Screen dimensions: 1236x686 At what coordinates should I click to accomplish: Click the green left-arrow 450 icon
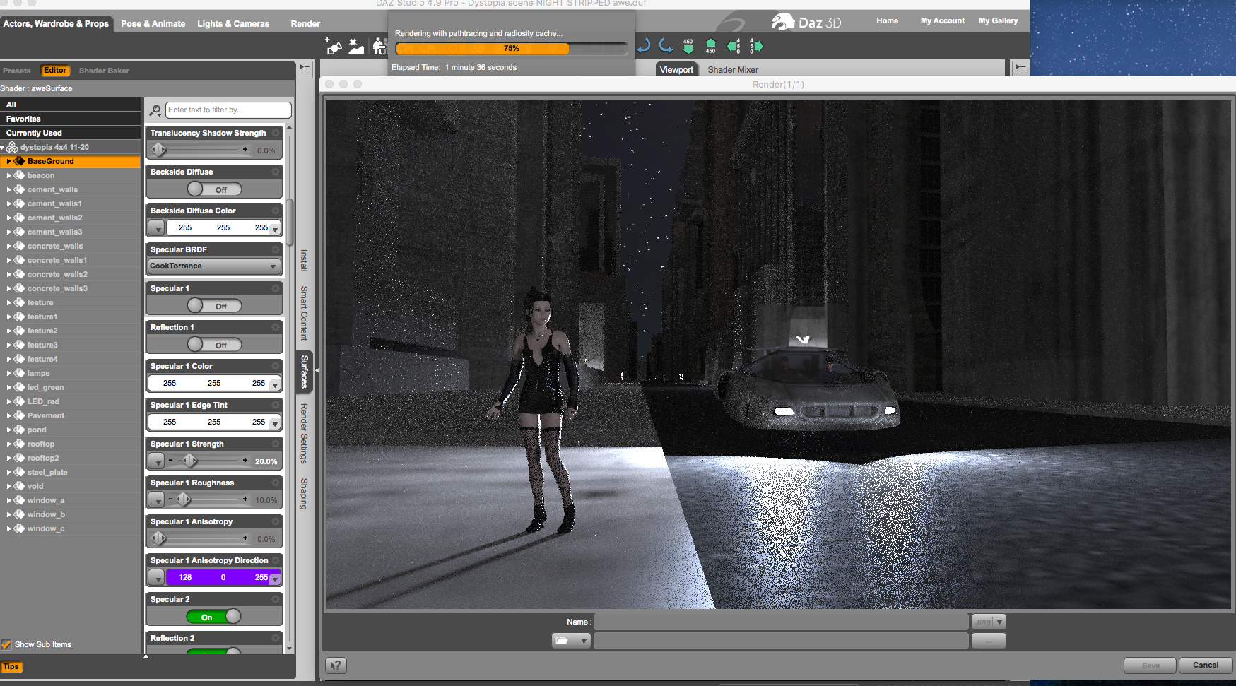click(734, 47)
